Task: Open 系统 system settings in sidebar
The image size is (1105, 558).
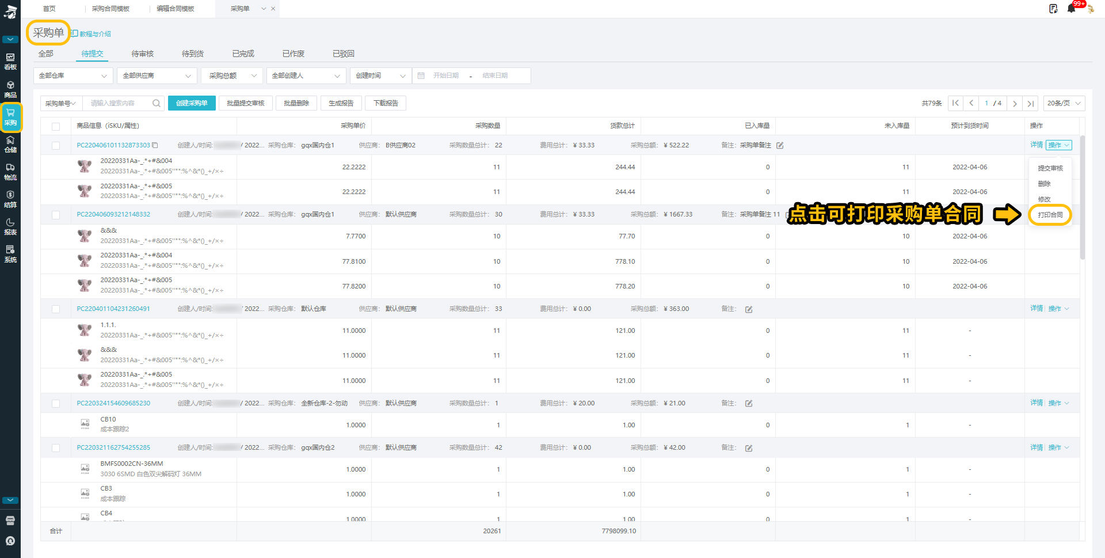Action: coord(10,254)
